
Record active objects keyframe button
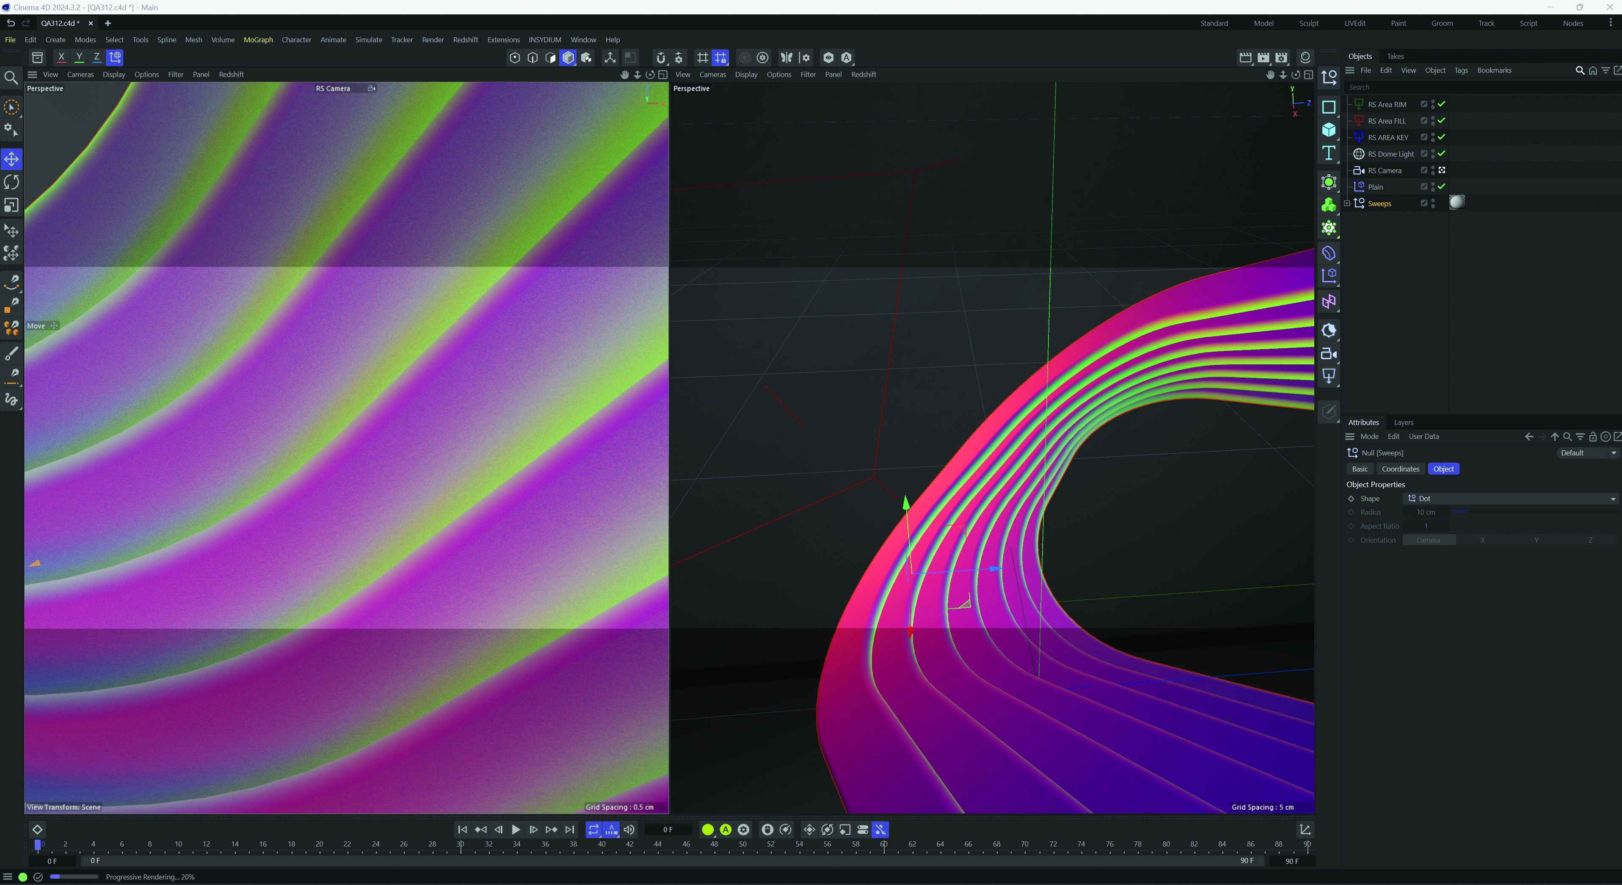click(708, 830)
